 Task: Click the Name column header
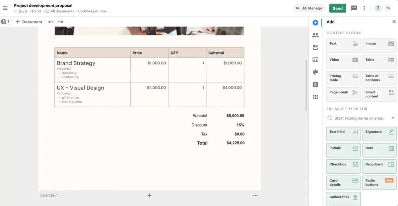tap(92, 53)
